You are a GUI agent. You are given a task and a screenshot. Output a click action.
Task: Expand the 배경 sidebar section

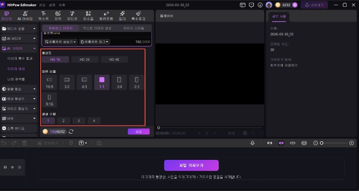[19, 118]
